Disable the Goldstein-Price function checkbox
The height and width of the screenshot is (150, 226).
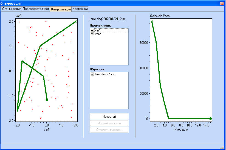(92, 74)
